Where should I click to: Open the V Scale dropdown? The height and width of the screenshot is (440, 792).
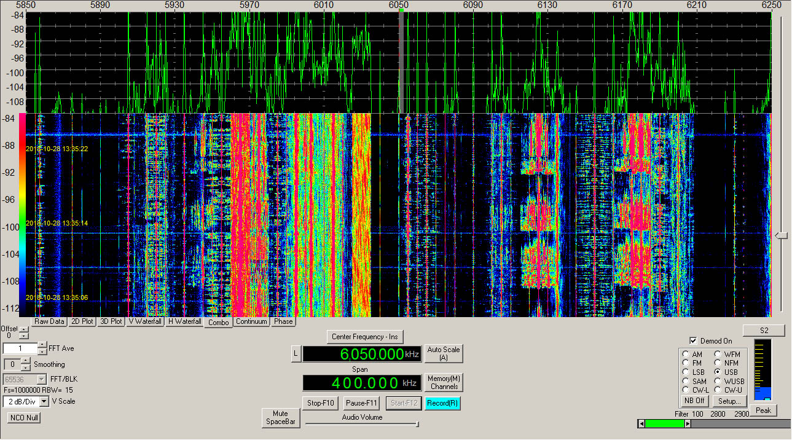coord(44,401)
